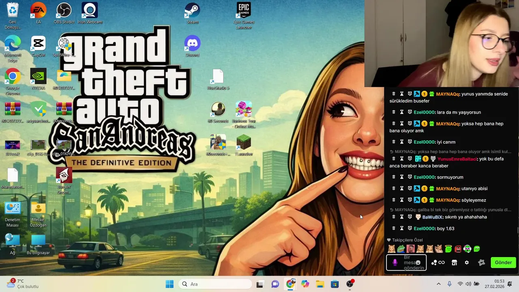The height and width of the screenshot is (292, 519).
Task: Open the purple chat app on the taskbar
Action: pos(275,284)
